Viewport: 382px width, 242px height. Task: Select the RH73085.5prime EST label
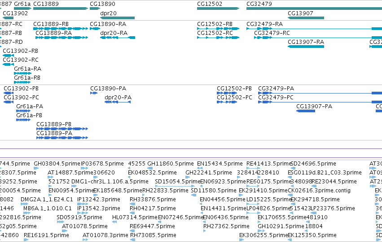[153, 236]
